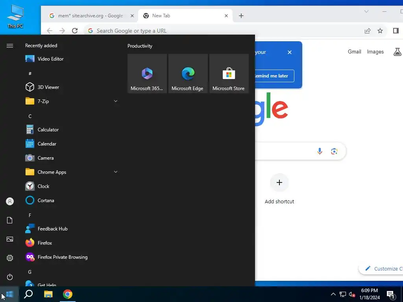403x302 pixels.
Task: Open Search Labs flask icon
Action: tap(397, 52)
